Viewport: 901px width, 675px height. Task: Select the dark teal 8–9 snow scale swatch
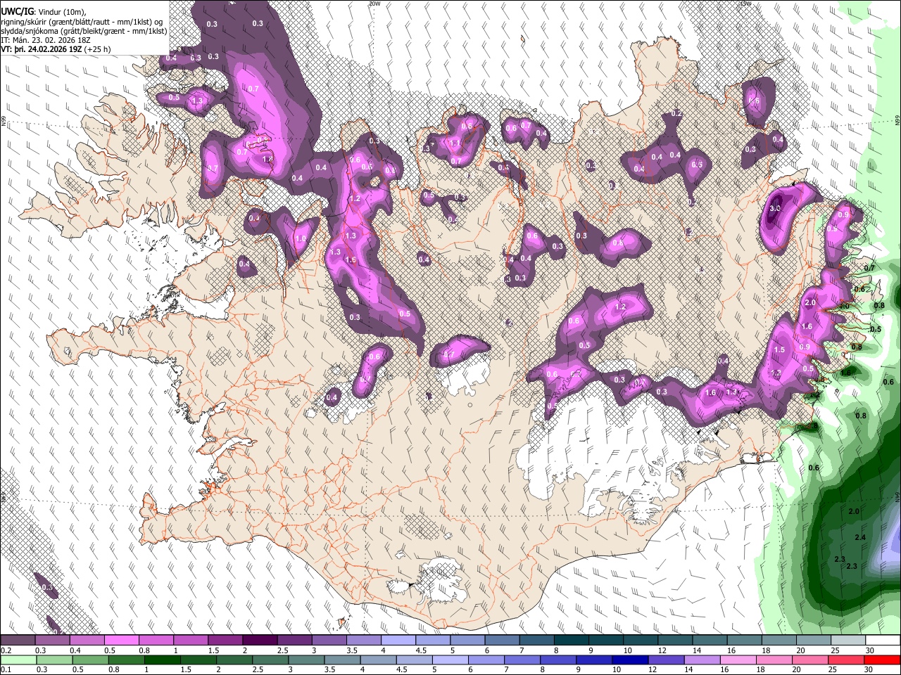click(x=572, y=641)
